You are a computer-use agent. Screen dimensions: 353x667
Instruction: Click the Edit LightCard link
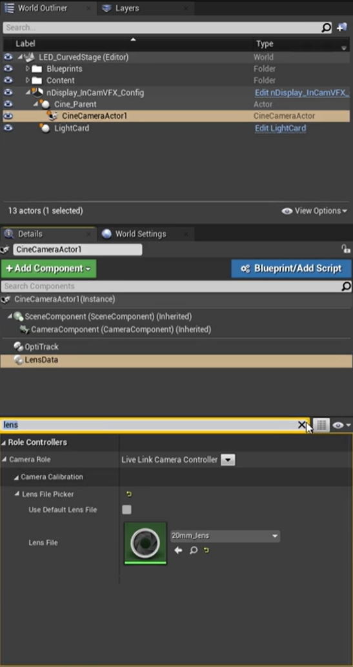point(280,128)
